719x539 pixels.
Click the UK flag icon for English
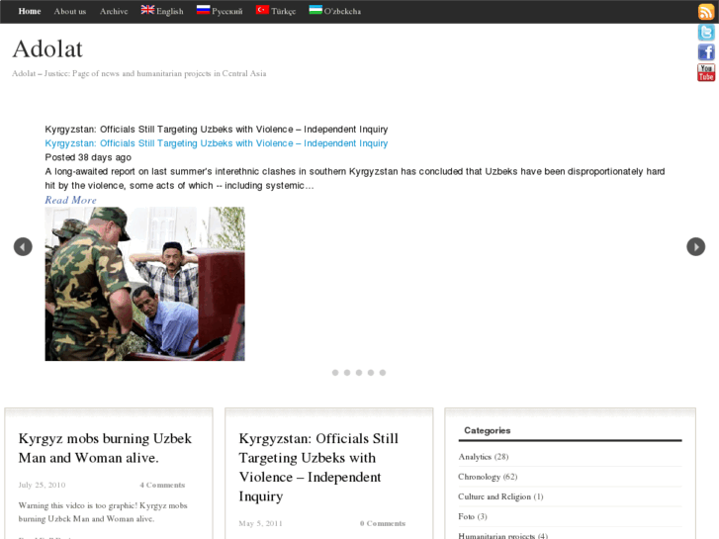tap(147, 10)
